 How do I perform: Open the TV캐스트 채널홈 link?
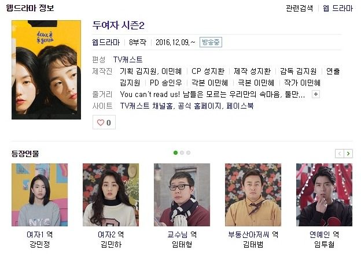(146, 106)
